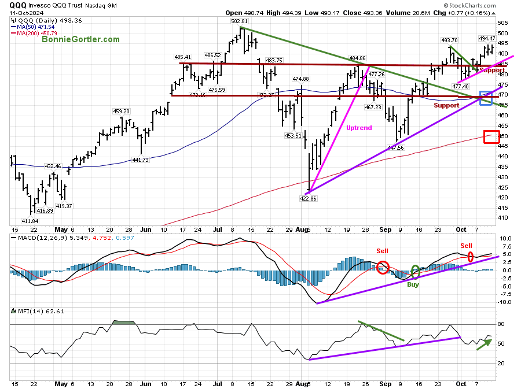Image resolution: width=521 pixels, height=389 pixels.
Task: Click the 486.52 price label
Action: pos(212,55)
